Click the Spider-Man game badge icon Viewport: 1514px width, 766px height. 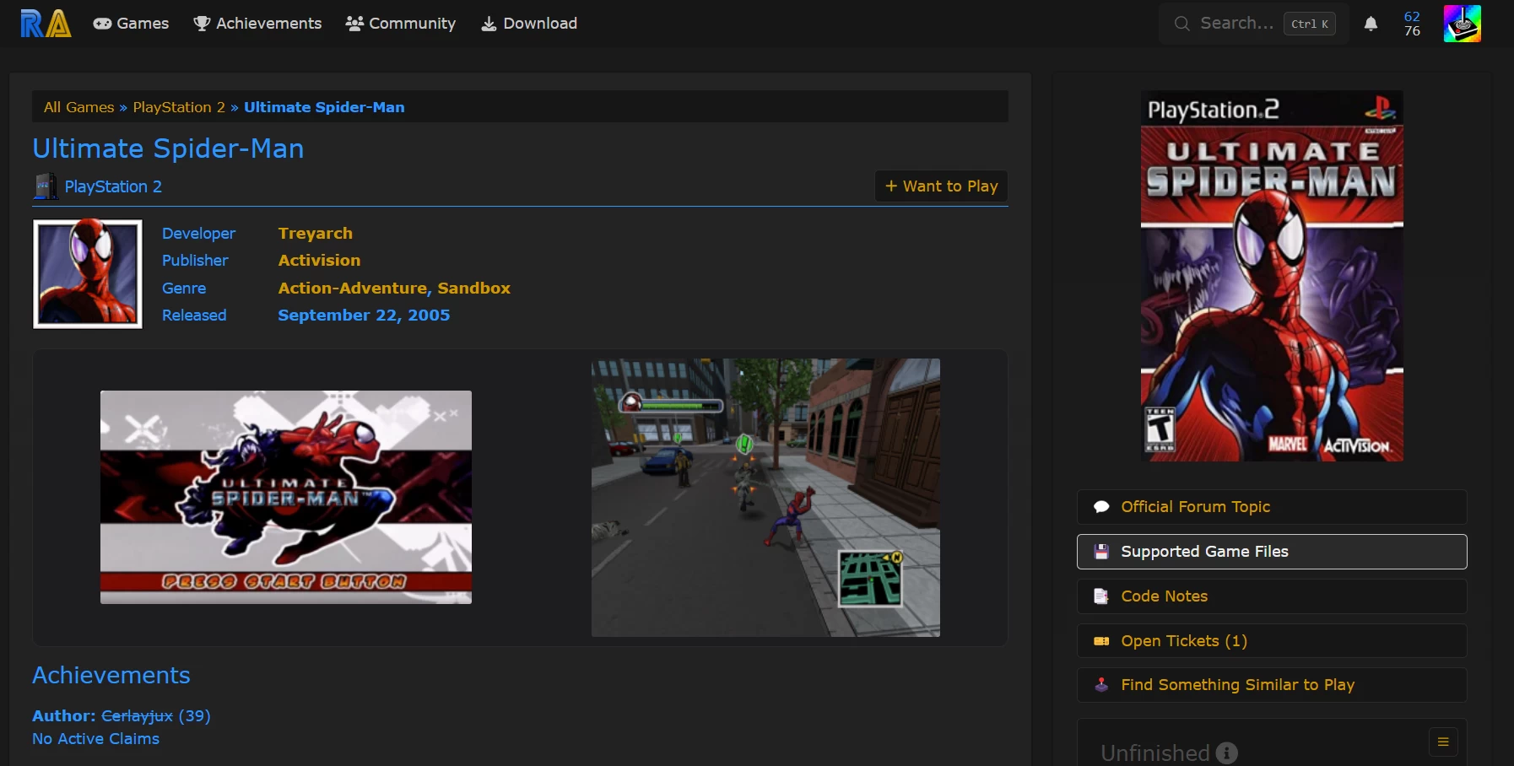tap(88, 274)
